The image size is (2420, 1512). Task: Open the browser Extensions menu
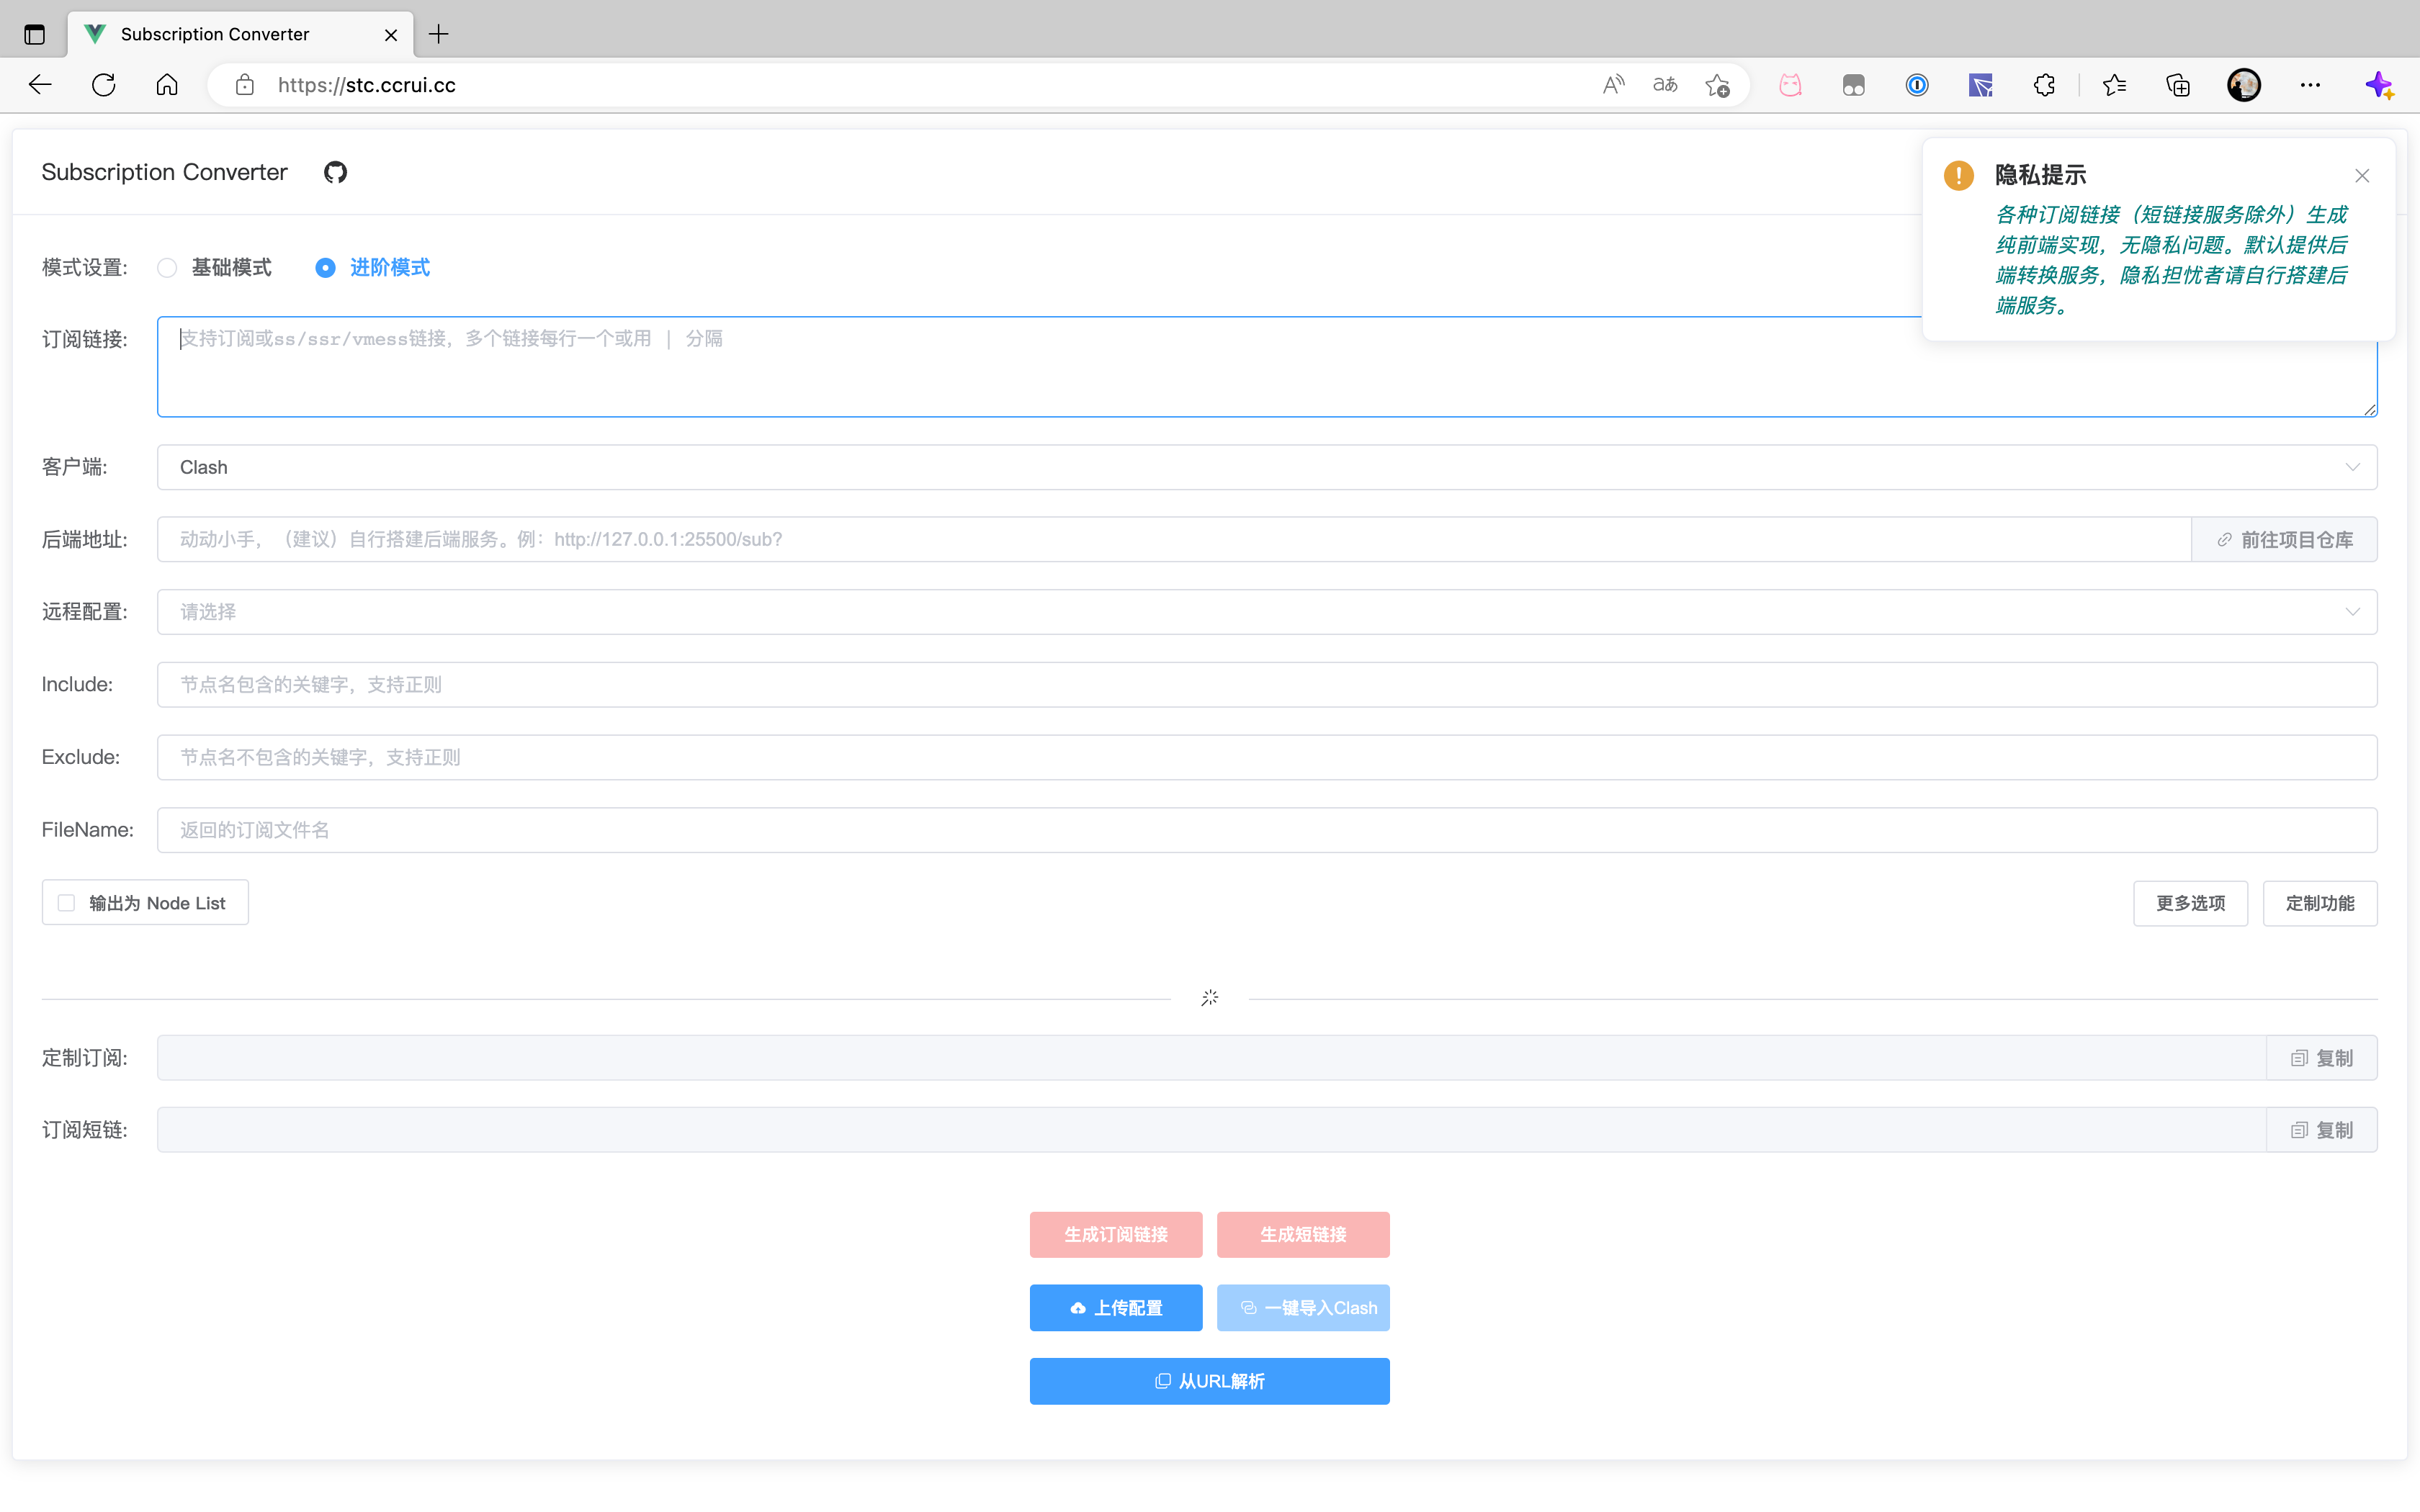2044,85
